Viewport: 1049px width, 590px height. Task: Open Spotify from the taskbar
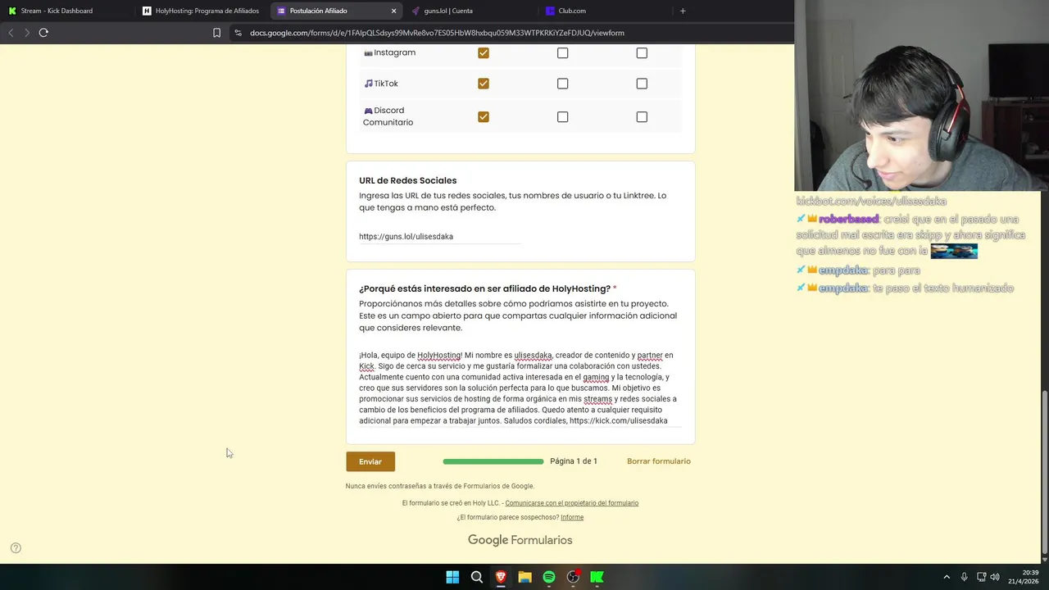point(549,577)
